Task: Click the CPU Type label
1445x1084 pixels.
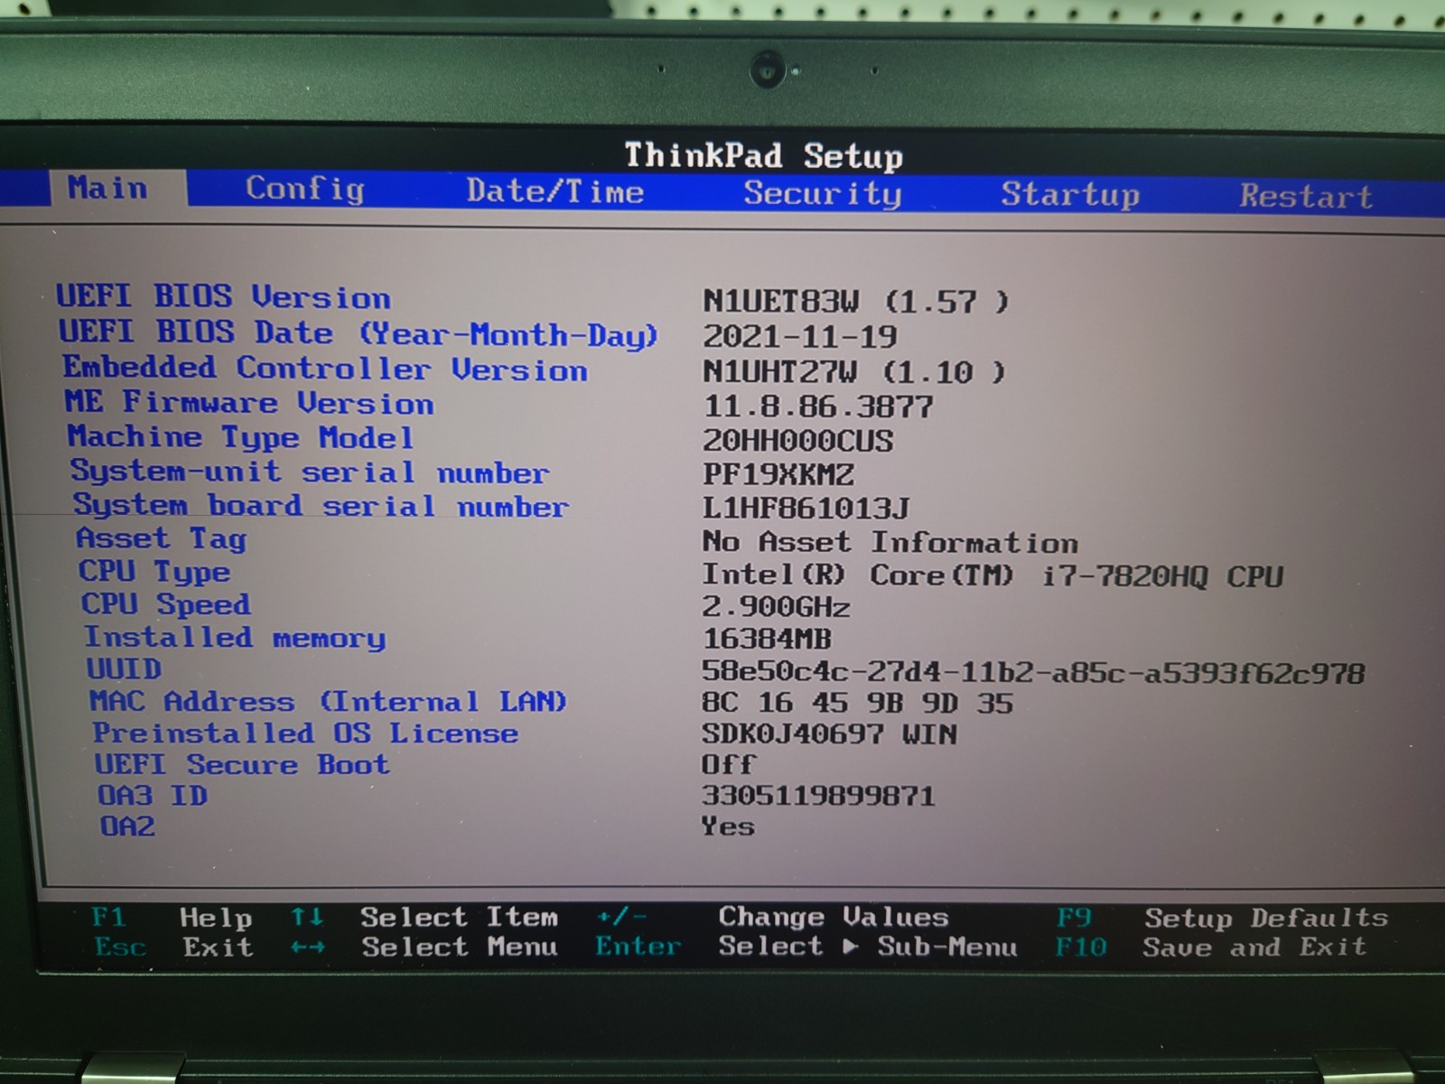Action: 154,571
